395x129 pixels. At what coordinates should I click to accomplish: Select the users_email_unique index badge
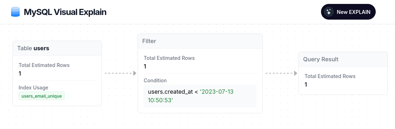[x=41, y=96]
